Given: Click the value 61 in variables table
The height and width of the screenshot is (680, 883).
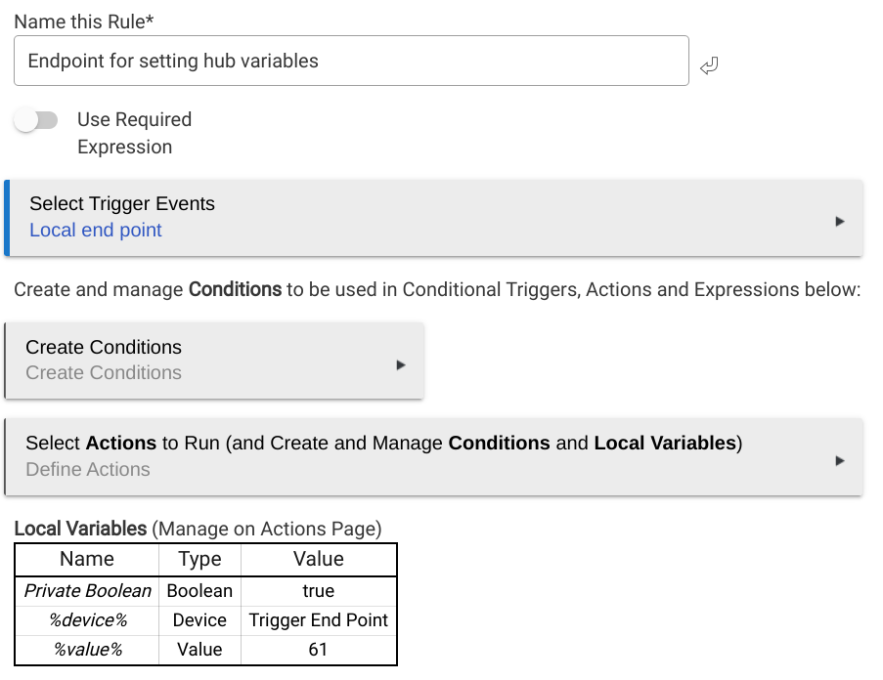Looking at the screenshot, I should click(319, 650).
